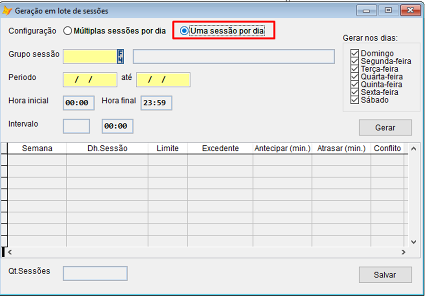
Task: Click the grid scroll up arrow
Action: [413, 149]
